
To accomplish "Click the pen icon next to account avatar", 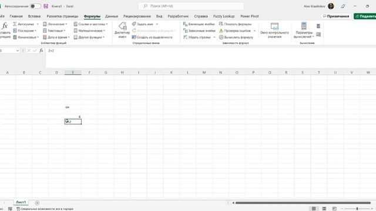I will click(x=343, y=6).
